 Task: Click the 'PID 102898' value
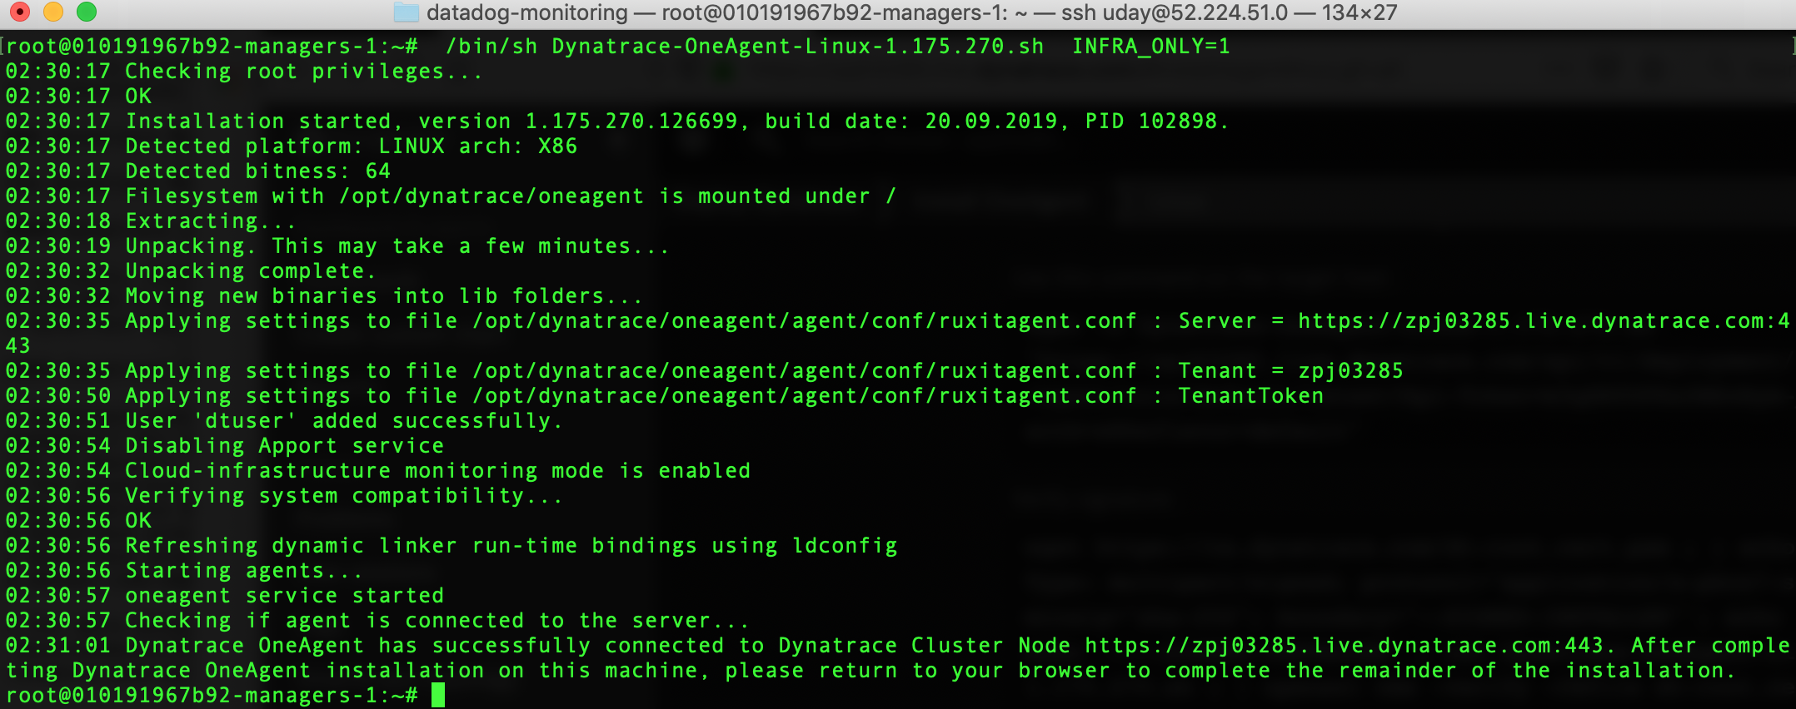point(1151,121)
